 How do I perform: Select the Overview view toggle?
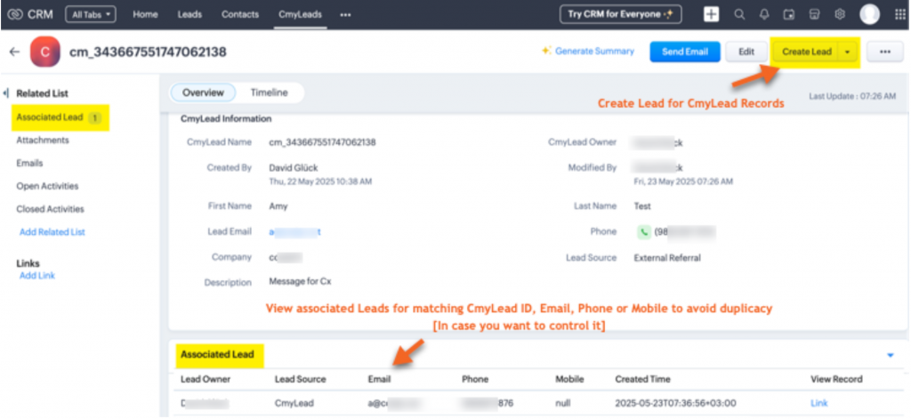[202, 93]
